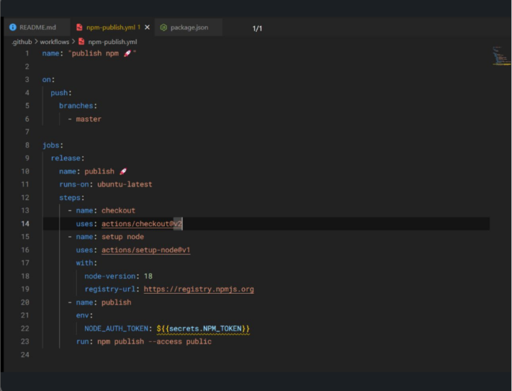
Task: Click the 'with' key
Action: (x=85, y=263)
